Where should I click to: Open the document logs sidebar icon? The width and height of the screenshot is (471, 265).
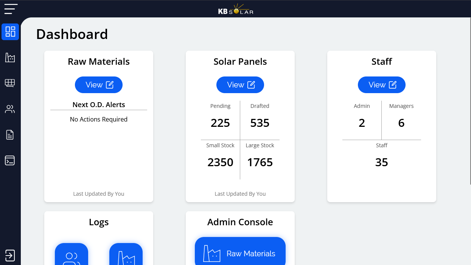pos(10,135)
